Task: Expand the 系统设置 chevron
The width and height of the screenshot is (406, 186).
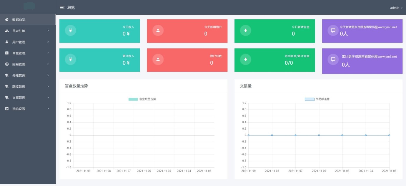Action: (48, 109)
